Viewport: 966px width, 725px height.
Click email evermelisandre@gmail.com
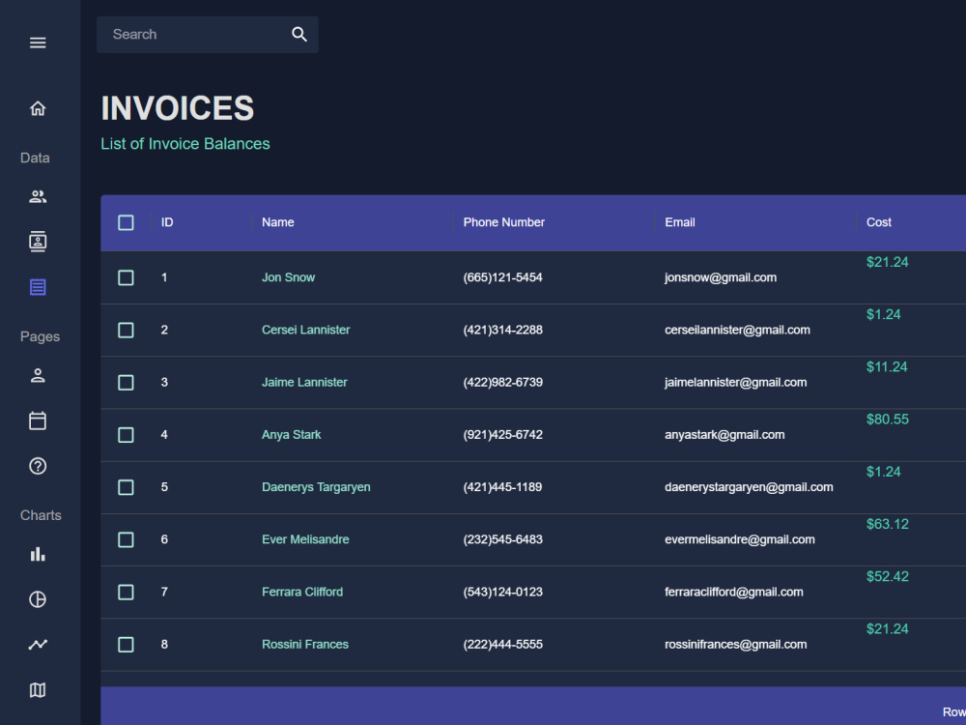click(739, 539)
